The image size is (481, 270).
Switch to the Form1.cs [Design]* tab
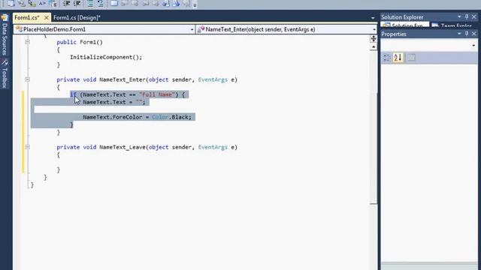pyautogui.click(x=77, y=18)
